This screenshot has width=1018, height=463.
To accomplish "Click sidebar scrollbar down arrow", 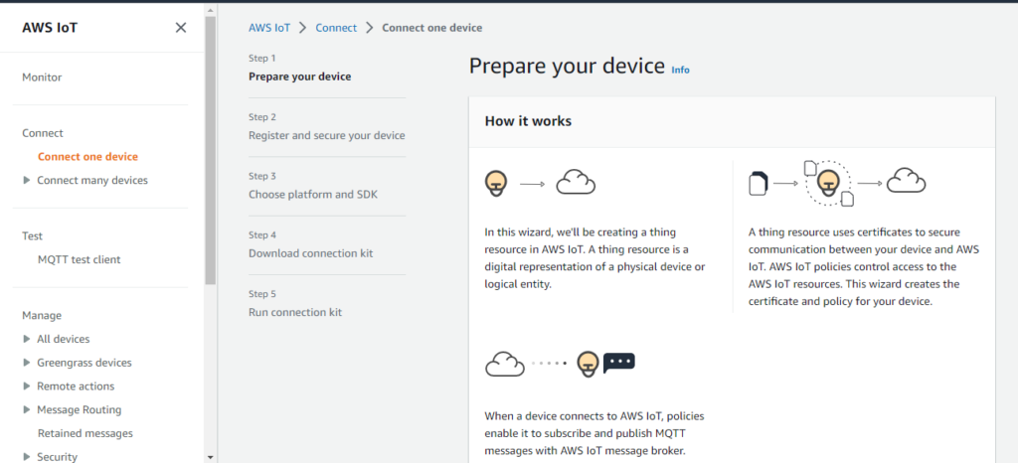I will click(210, 457).
